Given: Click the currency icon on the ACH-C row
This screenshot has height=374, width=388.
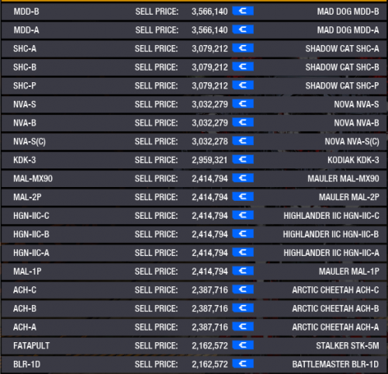Looking at the screenshot, I should (x=243, y=289).
